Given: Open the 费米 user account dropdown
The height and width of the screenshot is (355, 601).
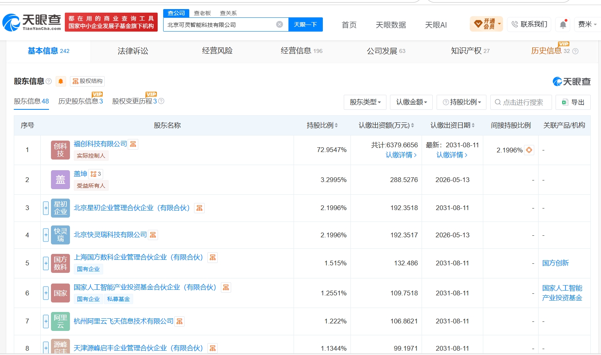Looking at the screenshot, I should point(587,24).
